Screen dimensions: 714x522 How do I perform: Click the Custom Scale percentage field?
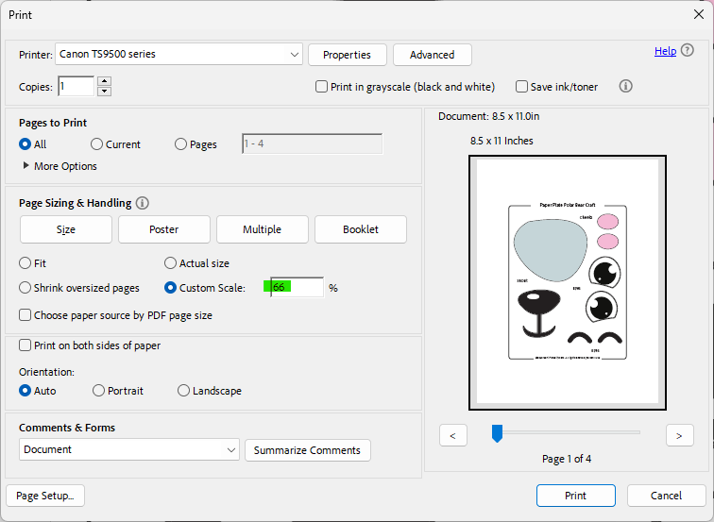pos(297,287)
